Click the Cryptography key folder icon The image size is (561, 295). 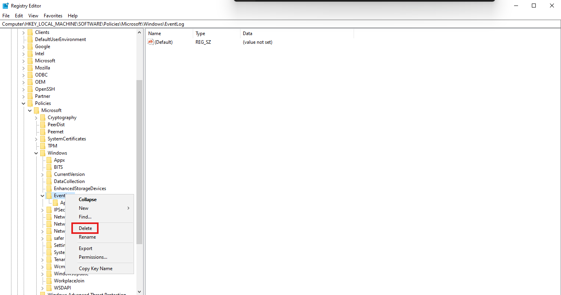pyautogui.click(x=43, y=118)
